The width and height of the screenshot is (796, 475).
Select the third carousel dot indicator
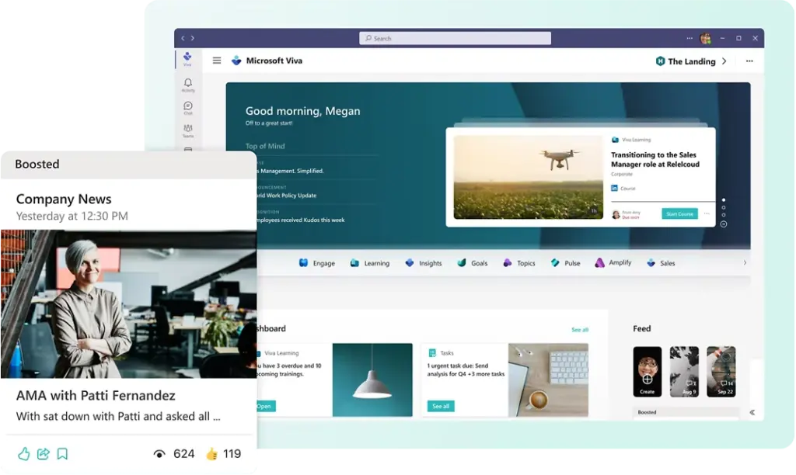pos(723,215)
